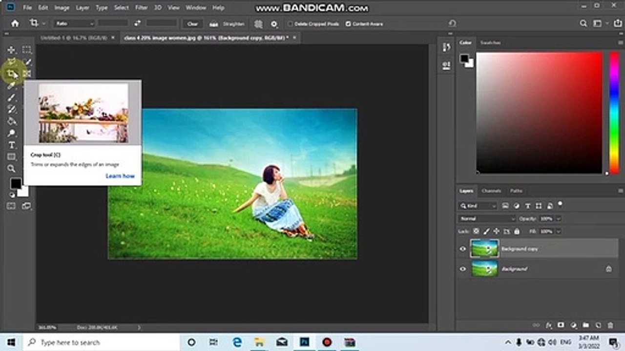This screenshot has height=351, width=625.
Task: Toggle the type layer filter
Action: [x=528, y=206]
